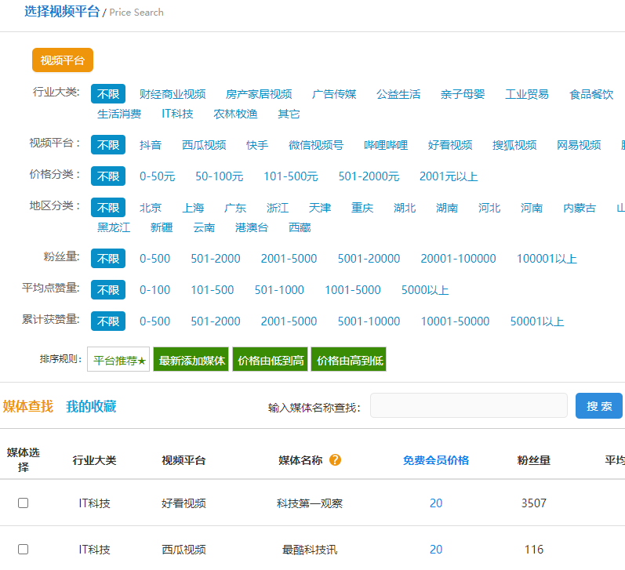This screenshot has height=570, width=625.
Task: Tick the checkbox for 科技第一观察 row
Action: pos(23,503)
